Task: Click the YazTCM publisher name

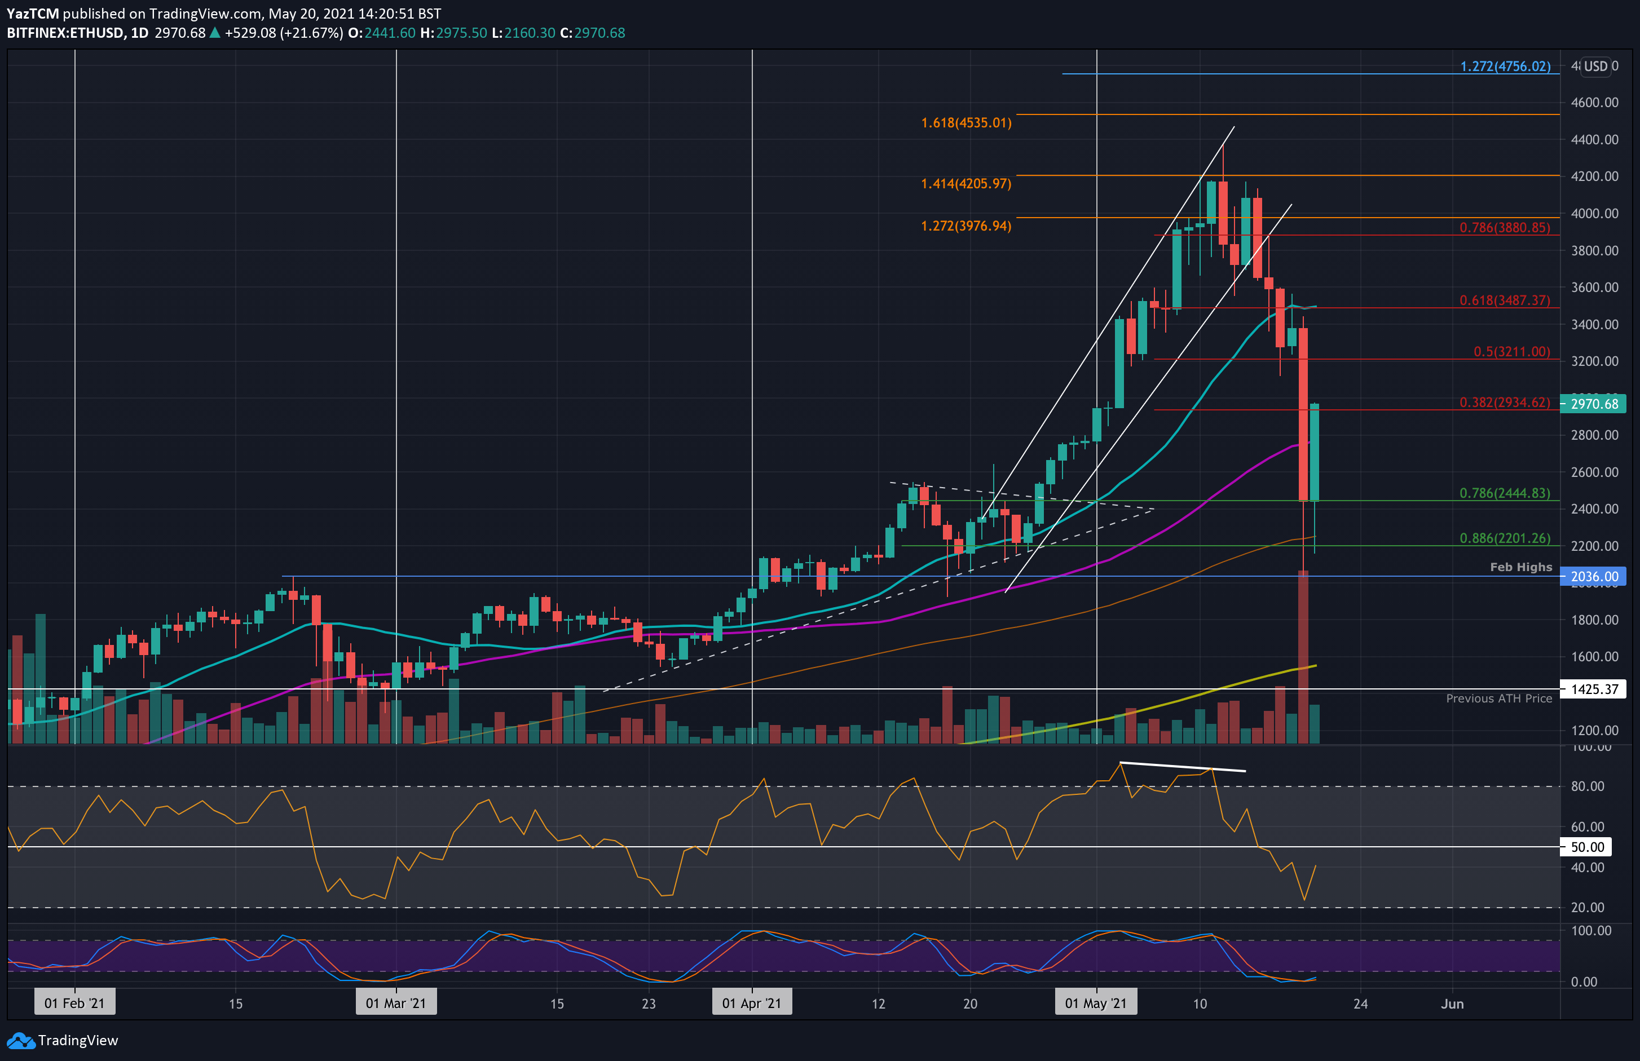Action: (x=32, y=14)
